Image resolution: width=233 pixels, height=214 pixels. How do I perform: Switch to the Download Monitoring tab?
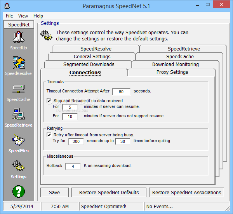[x=176, y=64]
